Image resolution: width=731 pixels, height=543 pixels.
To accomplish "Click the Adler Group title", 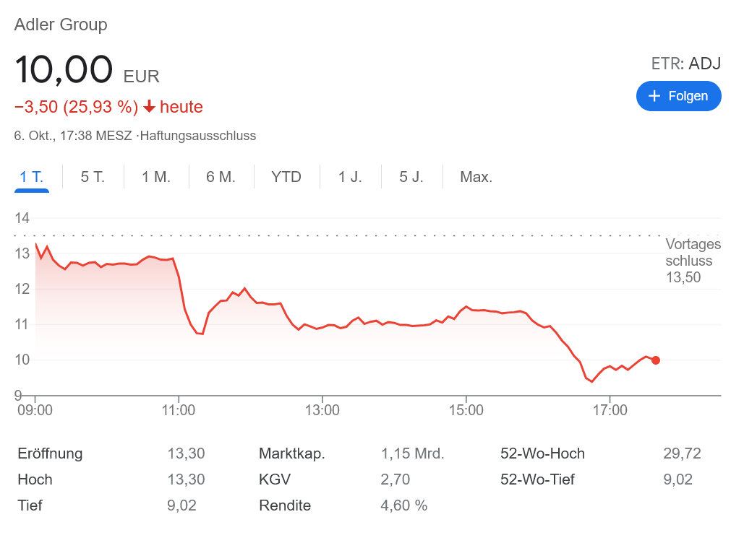I will (61, 25).
